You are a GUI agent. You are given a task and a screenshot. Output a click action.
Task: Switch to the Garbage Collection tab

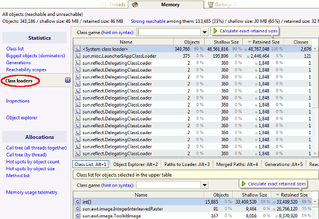click(x=228, y=4)
